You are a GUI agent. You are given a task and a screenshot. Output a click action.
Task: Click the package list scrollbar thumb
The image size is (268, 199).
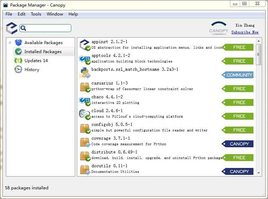point(258,54)
